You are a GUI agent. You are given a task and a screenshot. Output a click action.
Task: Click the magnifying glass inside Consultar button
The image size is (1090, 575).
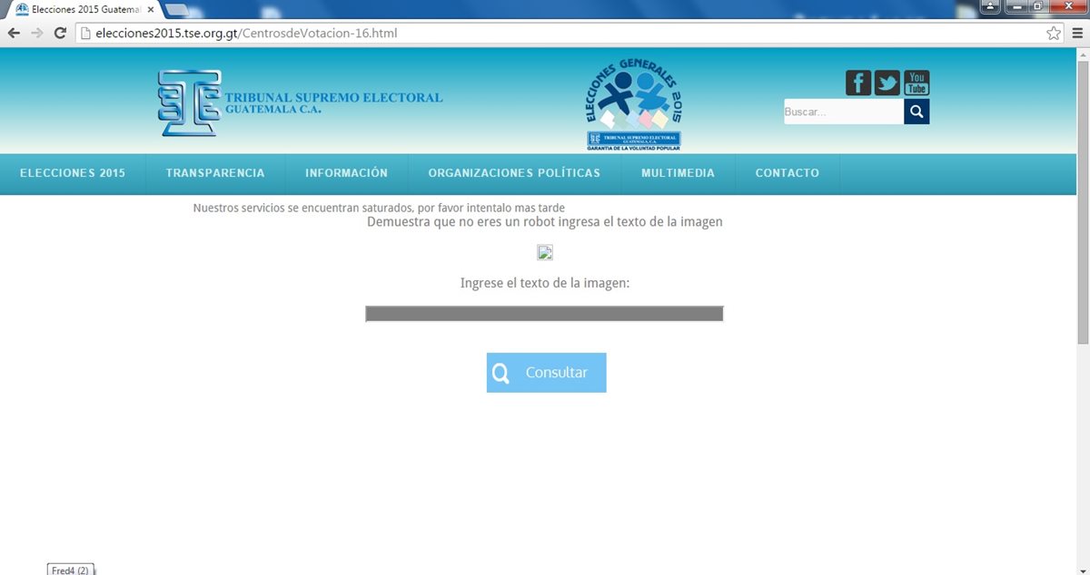[501, 373]
